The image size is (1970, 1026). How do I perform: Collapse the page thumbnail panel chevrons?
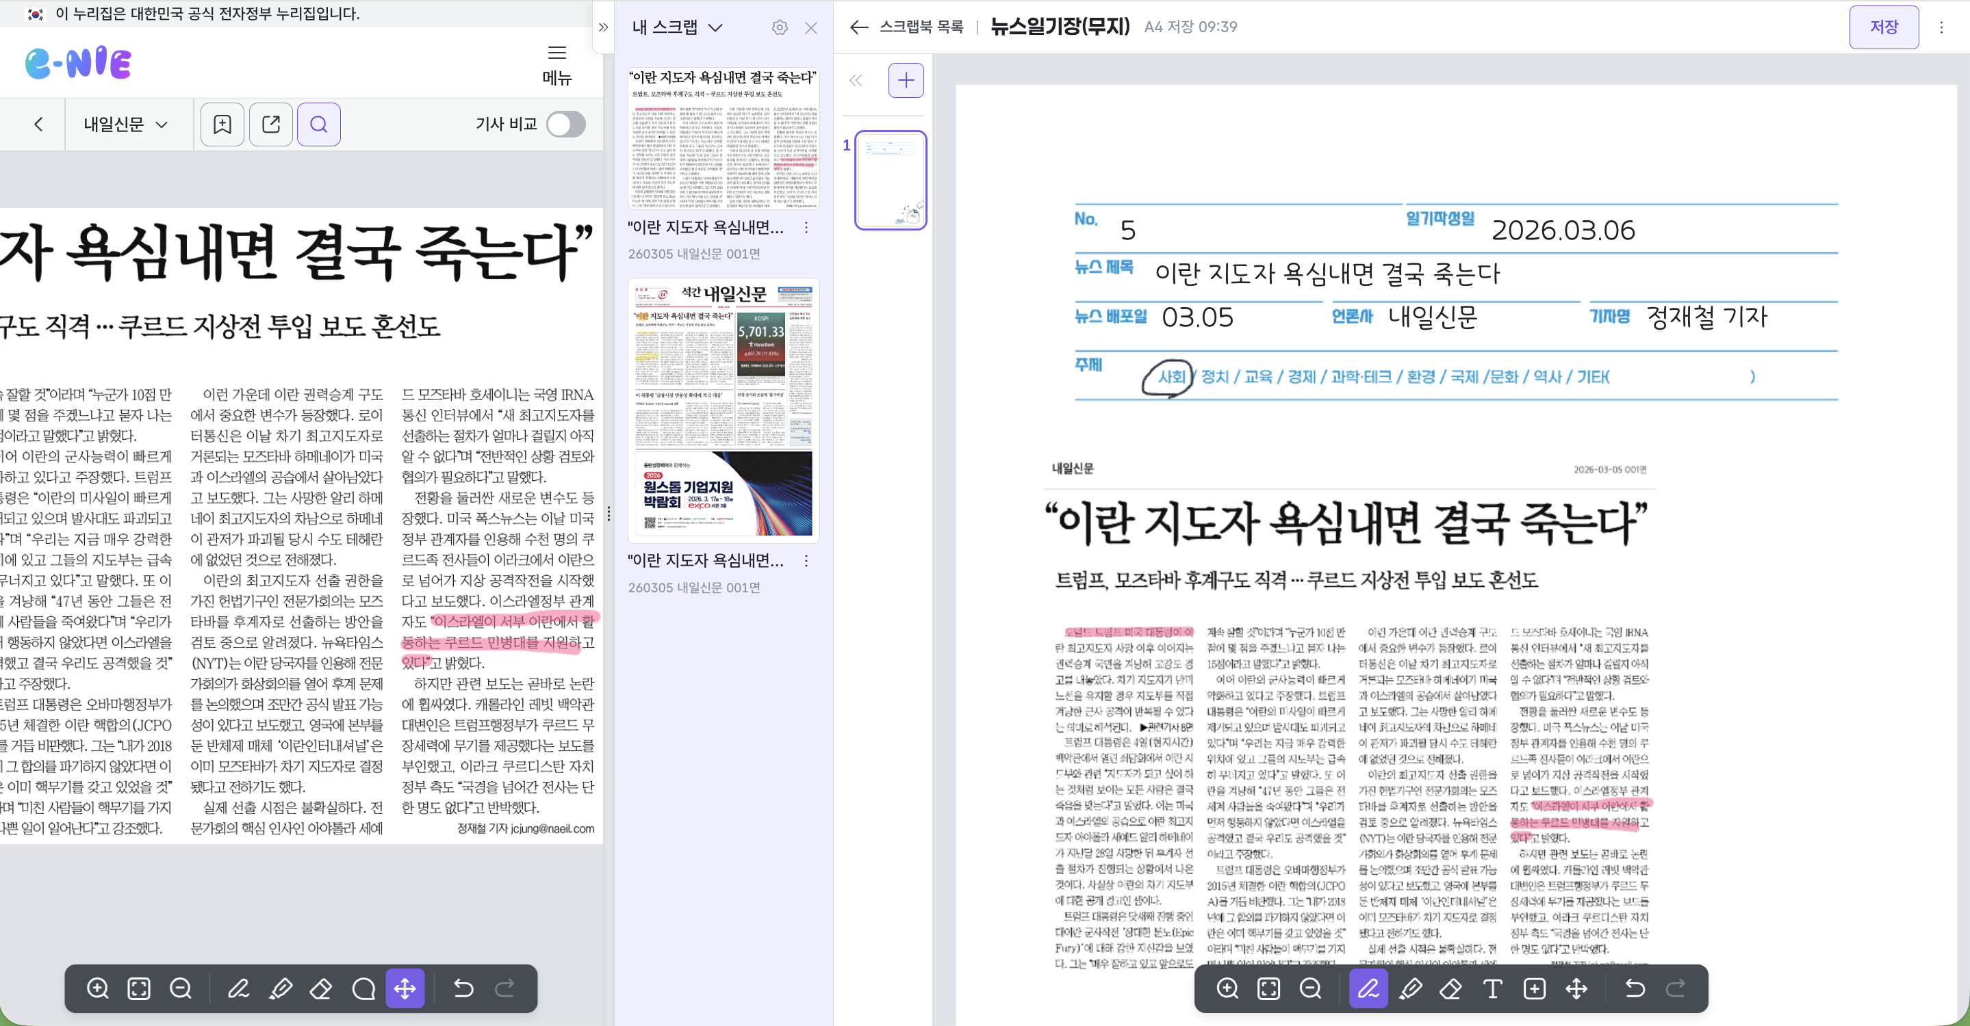point(856,80)
